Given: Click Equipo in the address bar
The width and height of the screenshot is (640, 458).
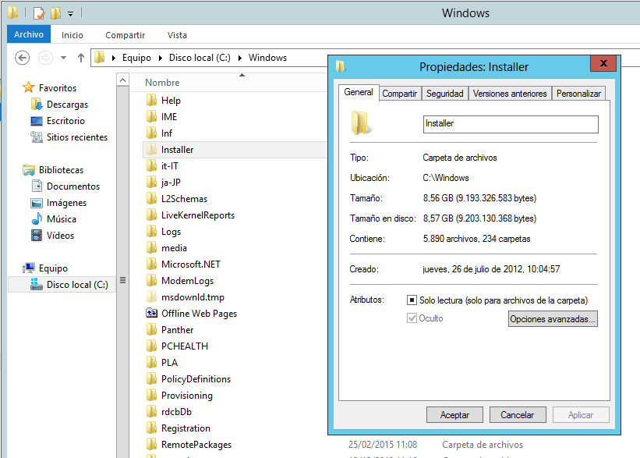Looking at the screenshot, I should point(136,58).
